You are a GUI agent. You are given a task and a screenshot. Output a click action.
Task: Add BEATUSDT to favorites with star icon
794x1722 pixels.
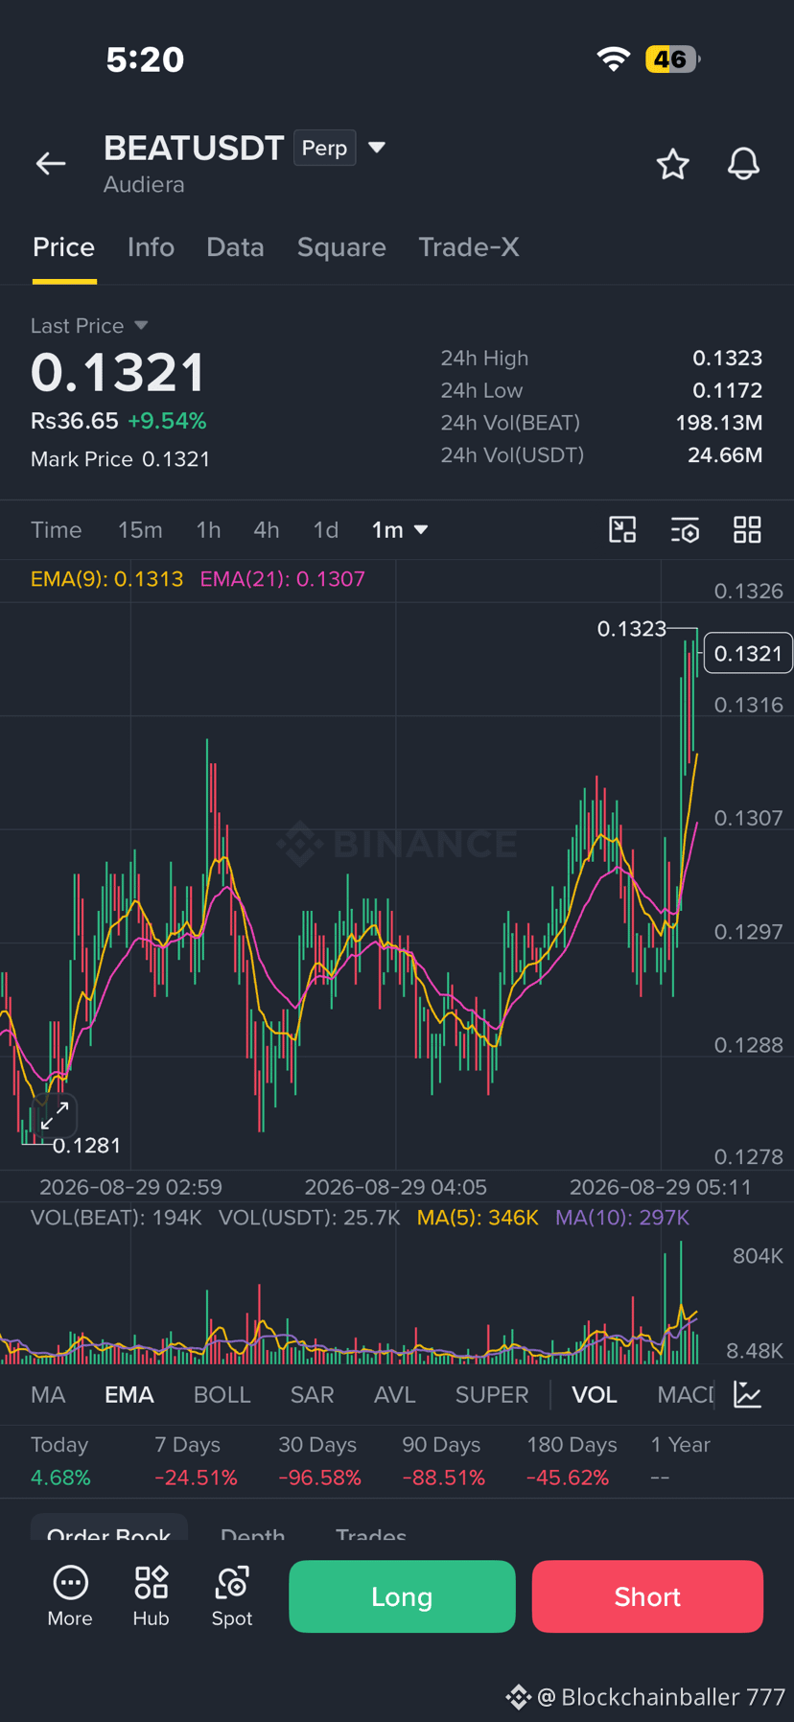pos(673,164)
